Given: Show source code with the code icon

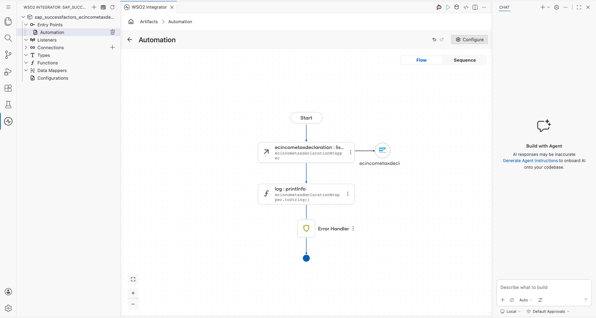Looking at the screenshot, I should 466,7.
